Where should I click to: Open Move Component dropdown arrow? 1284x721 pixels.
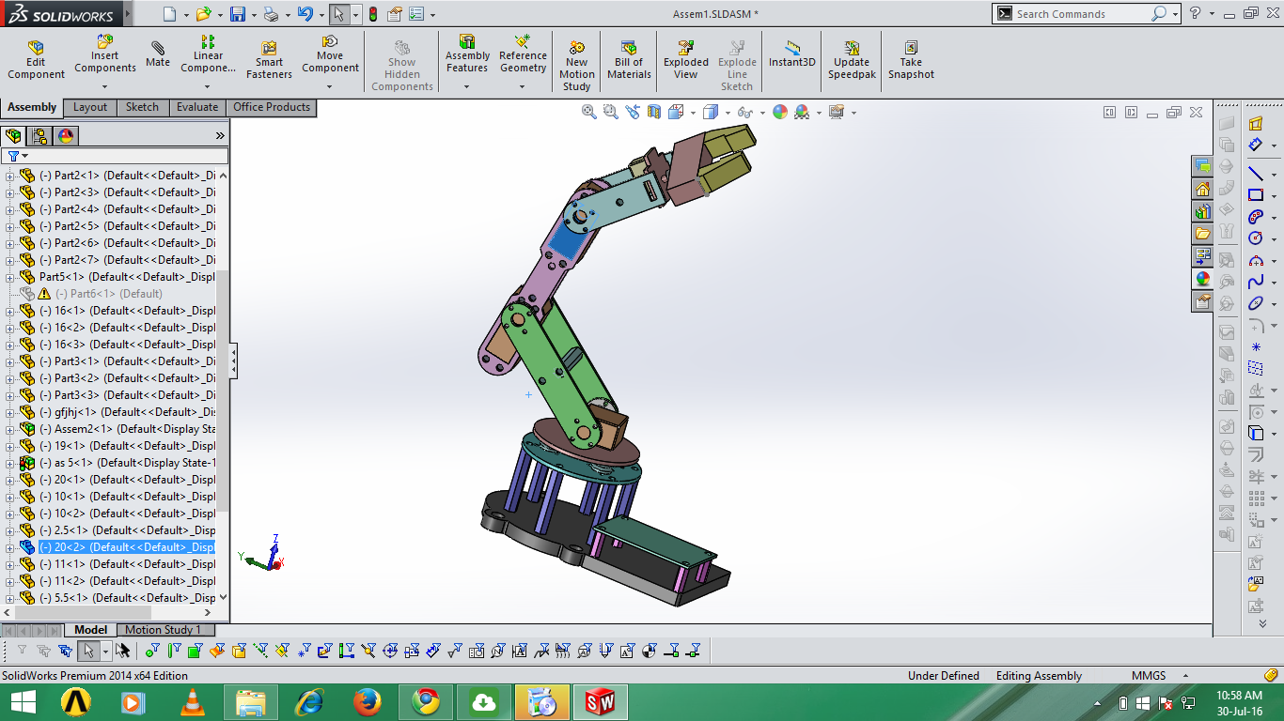point(330,86)
